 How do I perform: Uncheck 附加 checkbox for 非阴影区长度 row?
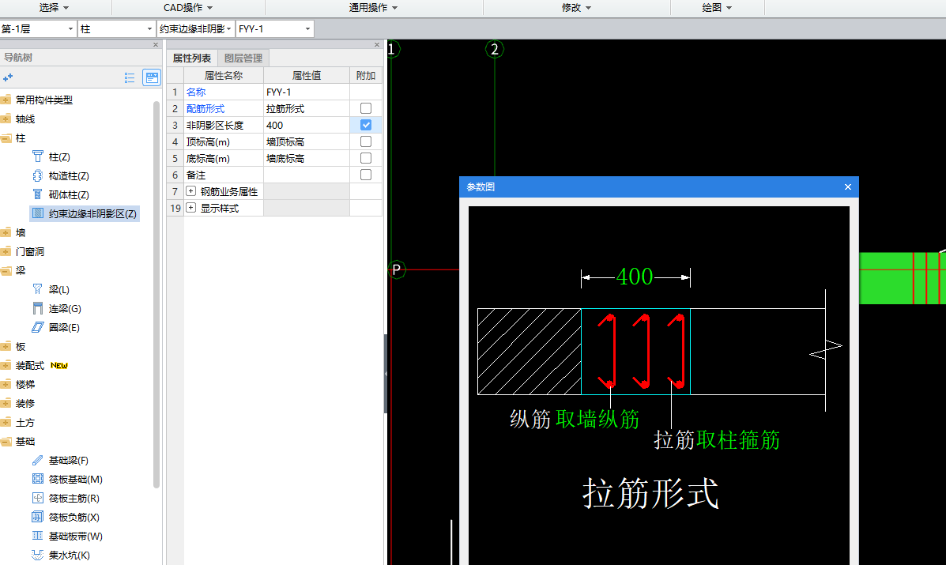tap(366, 125)
